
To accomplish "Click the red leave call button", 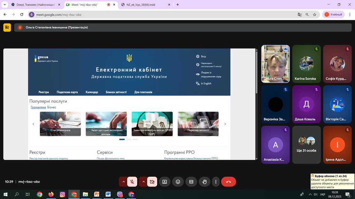I will pyautogui.click(x=228, y=182).
